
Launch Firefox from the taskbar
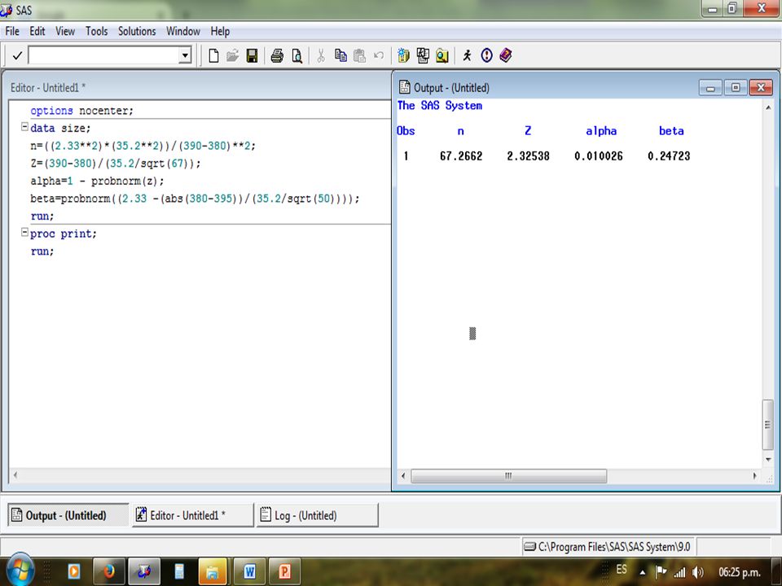108,571
